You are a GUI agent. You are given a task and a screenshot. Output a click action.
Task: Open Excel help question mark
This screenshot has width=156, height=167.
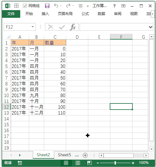[114, 6]
